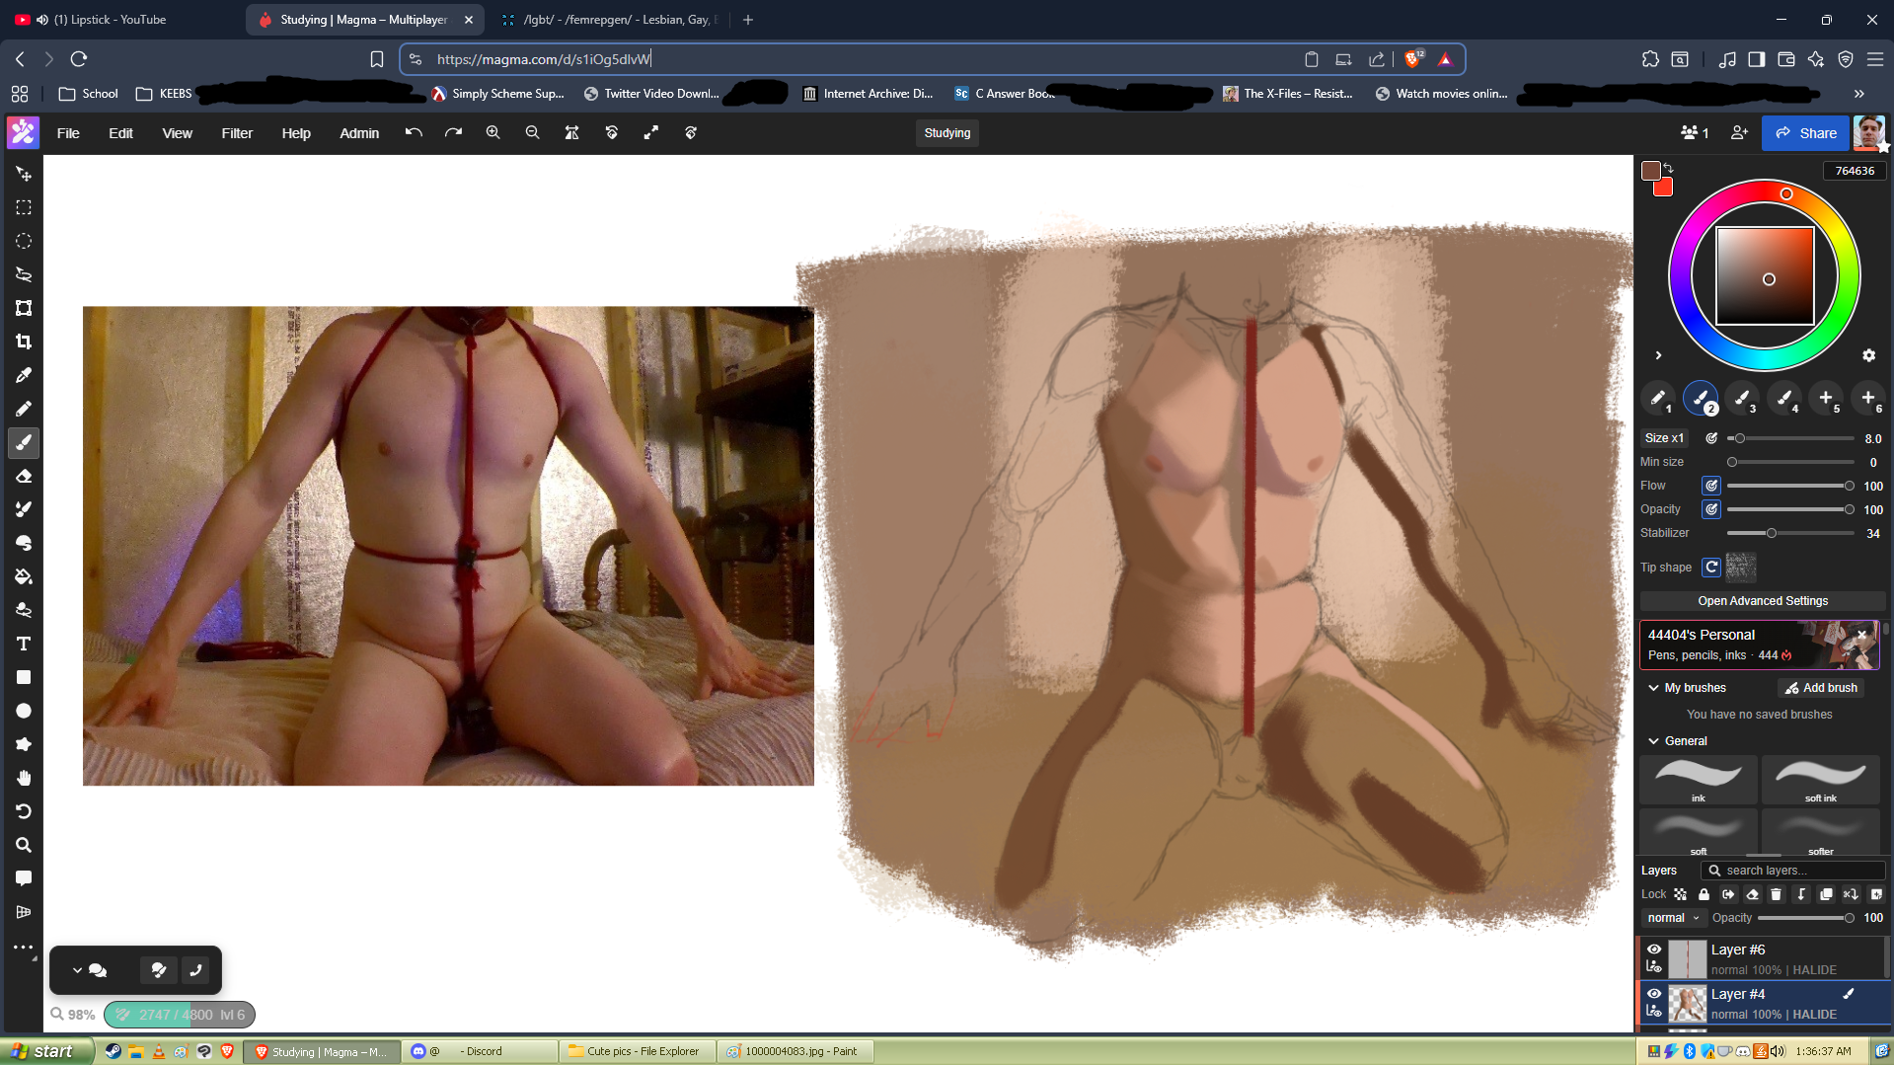
Task: Select the Crop tool
Action: [x=24, y=342]
